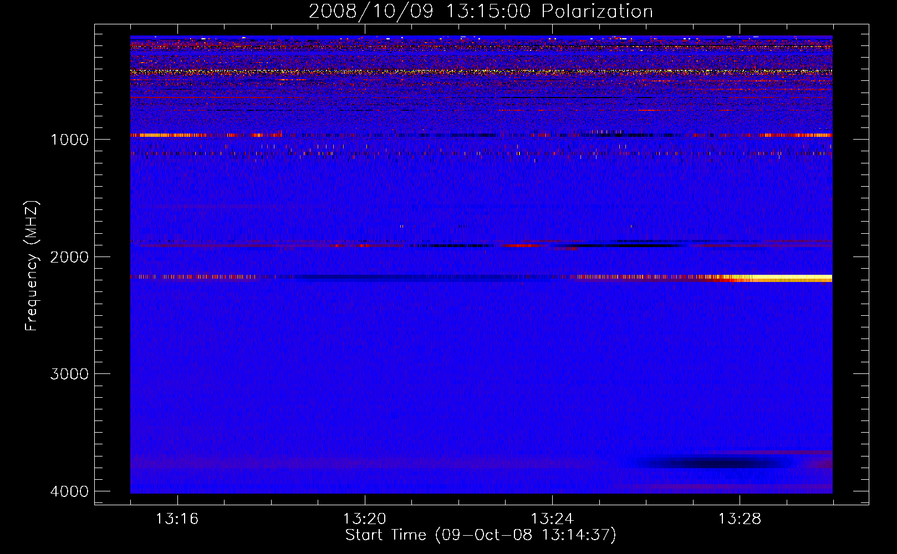Click the dark blue patch near 3800 MHz
The image size is (897, 554).
coord(715,461)
